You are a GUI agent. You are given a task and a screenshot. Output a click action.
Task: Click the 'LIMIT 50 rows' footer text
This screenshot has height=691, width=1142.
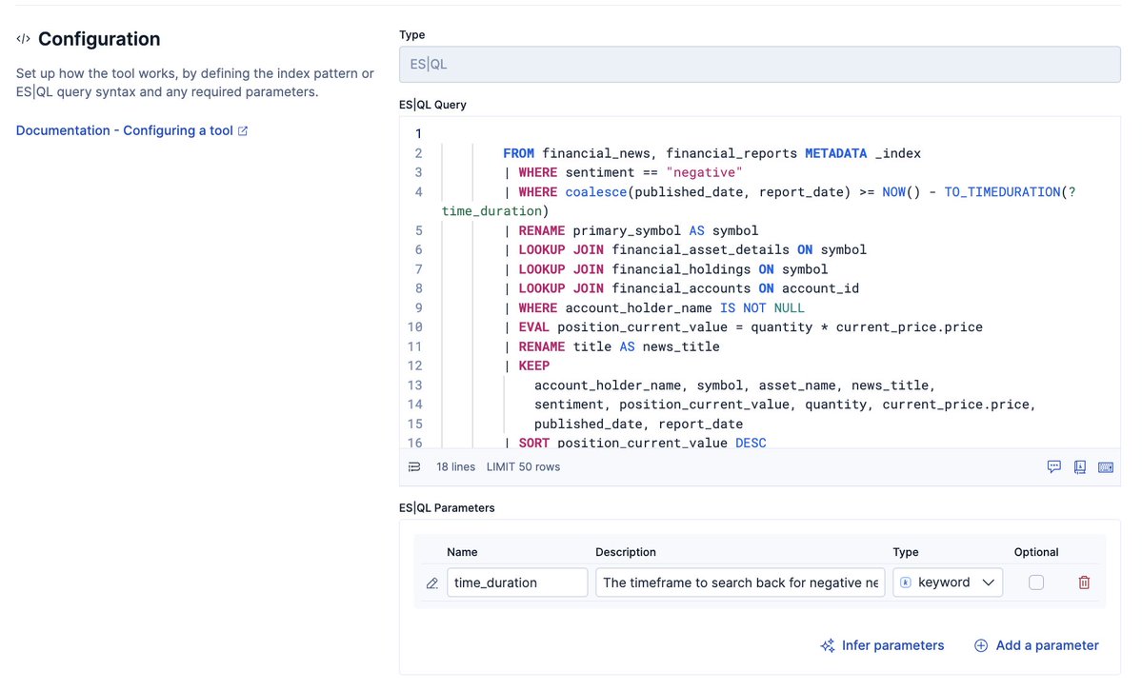[523, 466]
